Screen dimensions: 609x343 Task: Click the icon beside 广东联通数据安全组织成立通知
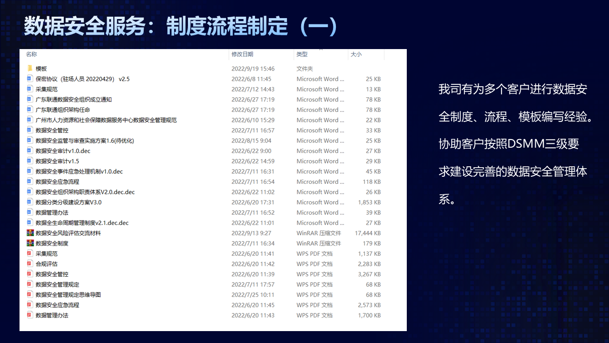point(29,100)
